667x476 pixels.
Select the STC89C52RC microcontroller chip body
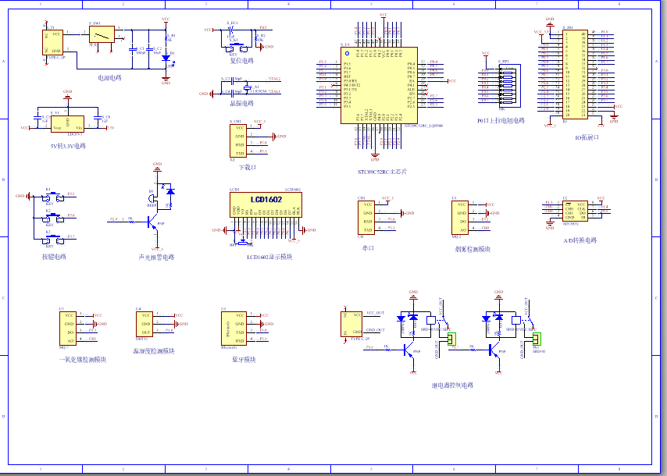379,85
